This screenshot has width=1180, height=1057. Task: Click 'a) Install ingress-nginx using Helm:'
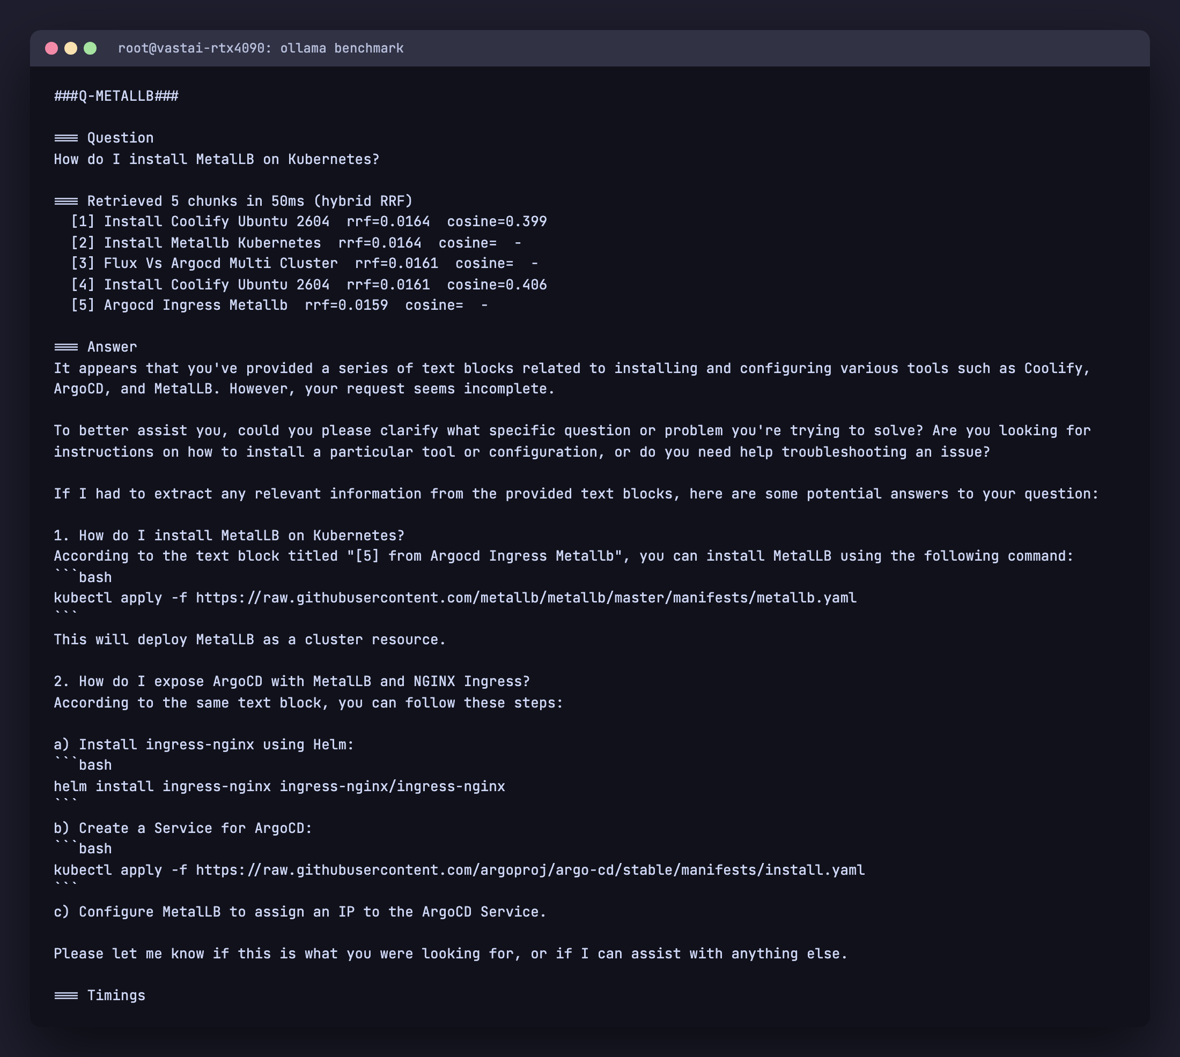204,745
